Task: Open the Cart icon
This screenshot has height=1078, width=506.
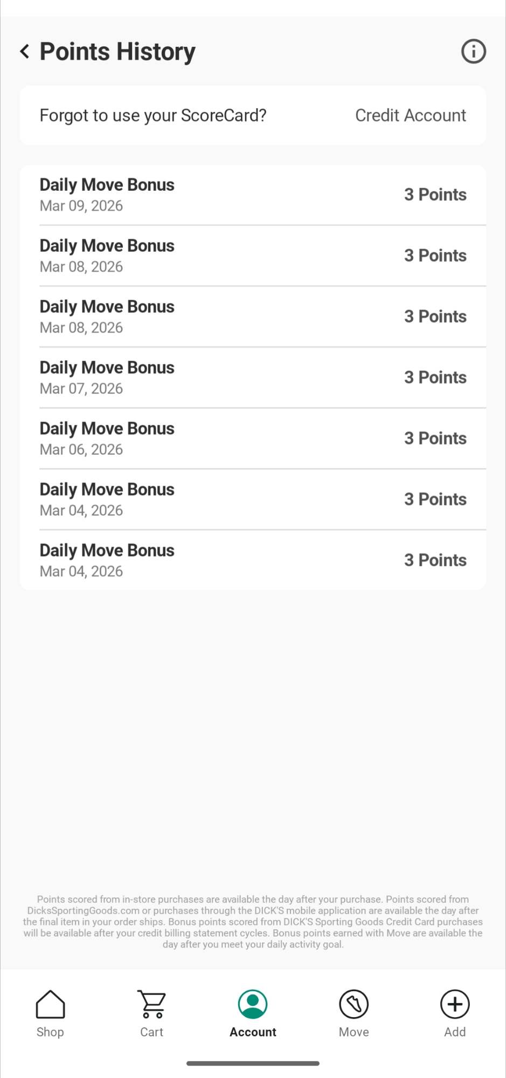Action: pos(152,1004)
